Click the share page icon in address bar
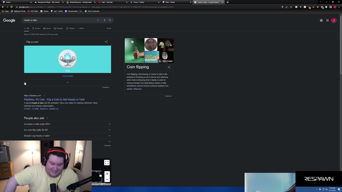Viewport: 342px width, 192px height. point(286,7)
